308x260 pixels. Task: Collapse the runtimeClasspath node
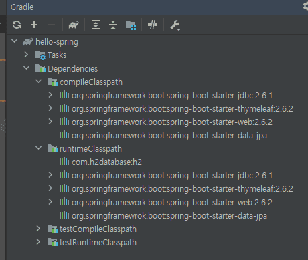click(x=39, y=148)
